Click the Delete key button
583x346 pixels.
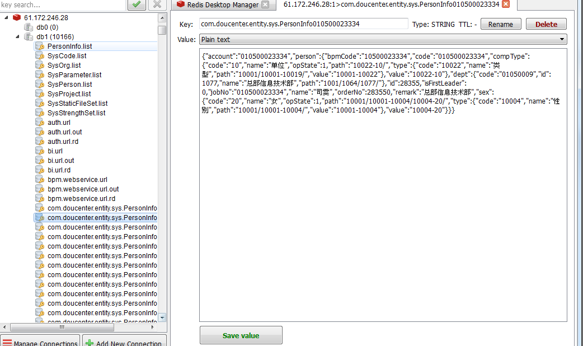click(546, 24)
